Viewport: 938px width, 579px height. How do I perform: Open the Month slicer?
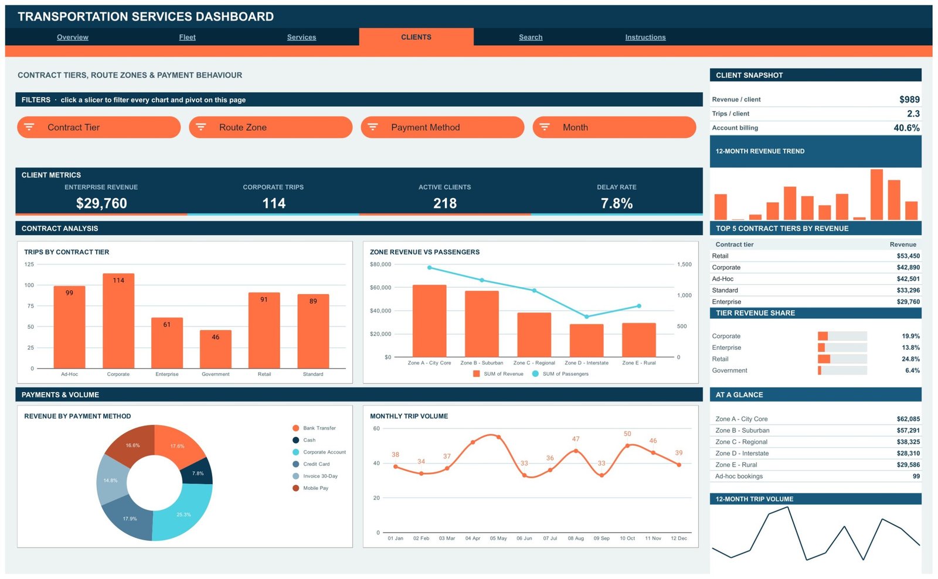pyautogui.click(x=614, y=127)
